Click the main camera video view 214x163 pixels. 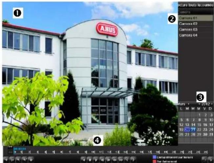tap(90, 73)
